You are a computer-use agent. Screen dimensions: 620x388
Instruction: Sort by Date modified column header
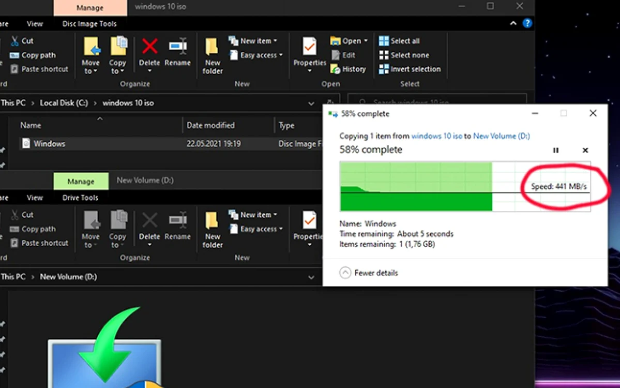click(x=211, y=125)
